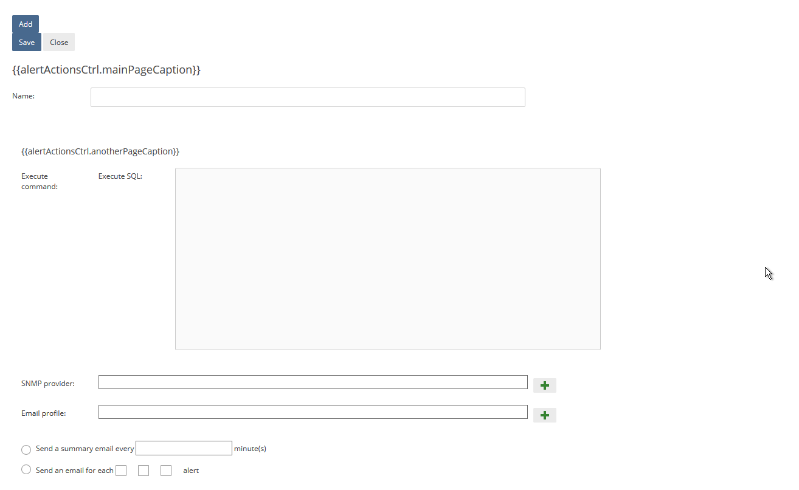The height and width of the screenshot is (490, 799).
Task: Add a new Email profile with plus icon
Action: [x=545, y=415]
